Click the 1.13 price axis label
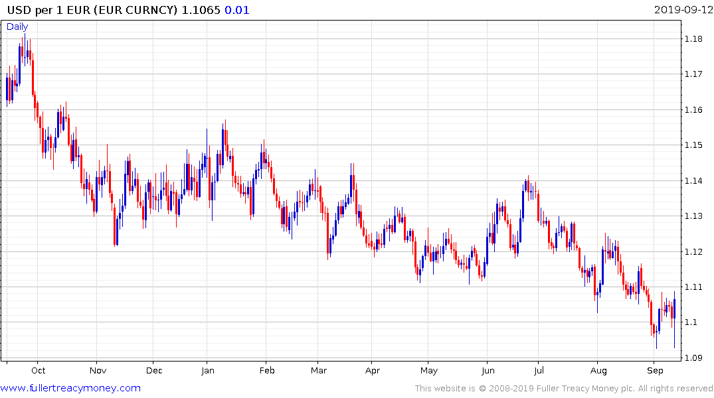The height and width of the screenshot is (398, 714). [x=693, y=216]
